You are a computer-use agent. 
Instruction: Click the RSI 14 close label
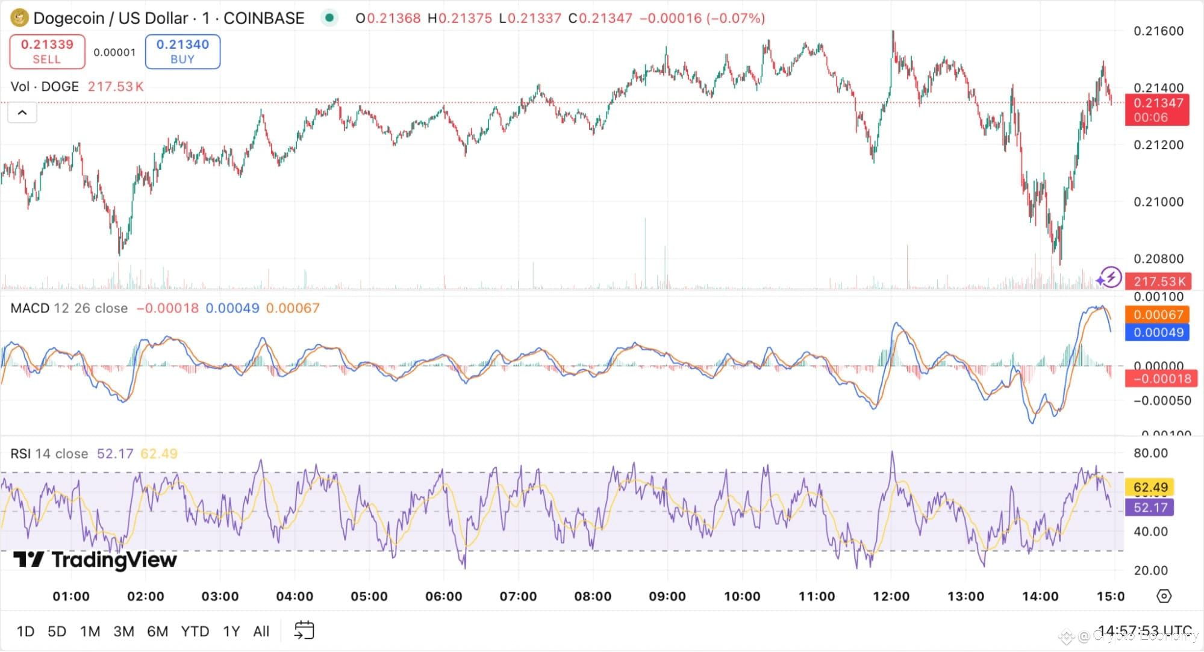(49, 453)
